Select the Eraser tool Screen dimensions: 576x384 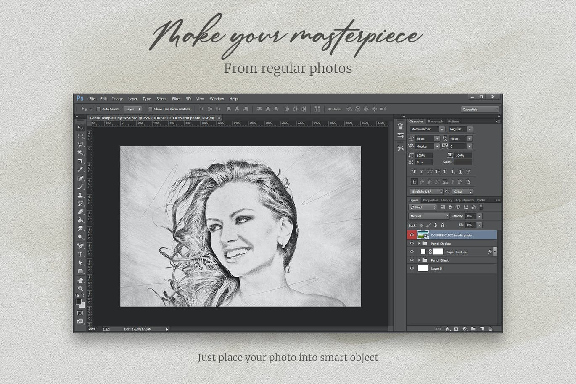(80, 212)
